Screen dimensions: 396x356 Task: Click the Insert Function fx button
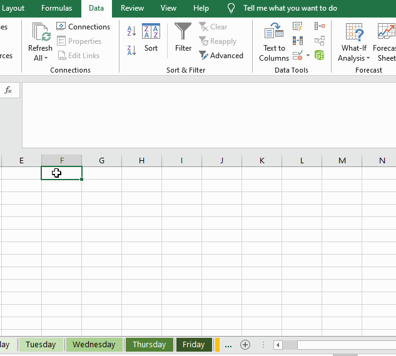point(8,90)
